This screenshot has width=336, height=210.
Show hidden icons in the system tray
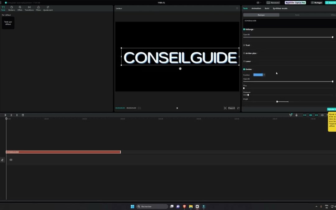[316, 207]
